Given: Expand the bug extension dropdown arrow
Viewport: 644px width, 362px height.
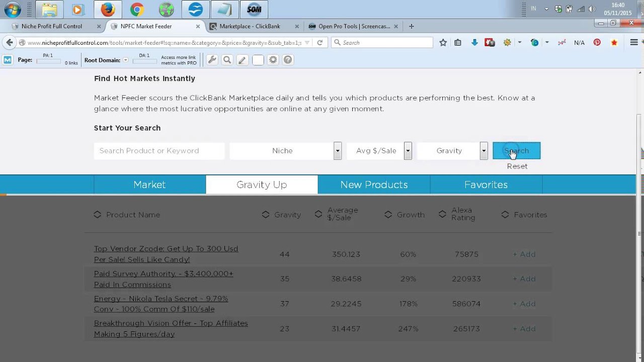Looking at the screenshot, I should [x=520, y=43].
